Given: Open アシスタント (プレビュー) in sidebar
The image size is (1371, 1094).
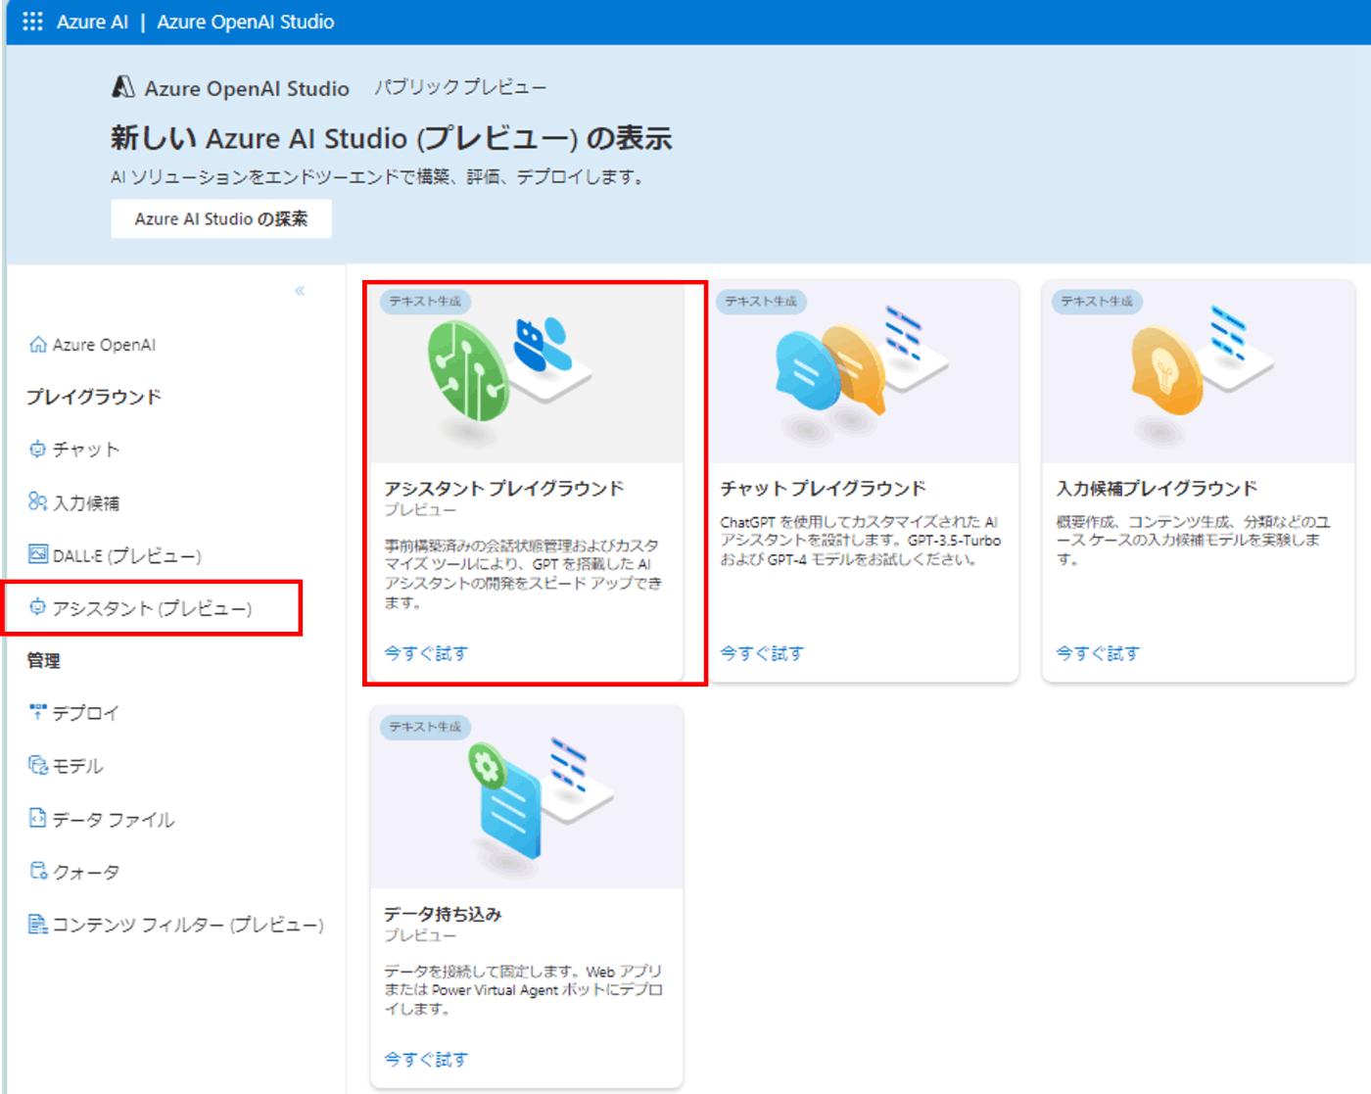Looking at the screenshot, I should 141,608.
